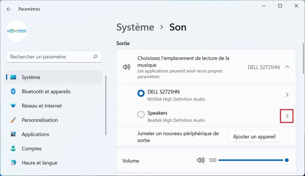Click the Rechercher un paramètre search field
The image size is (305, 176).
pos(49,57)
